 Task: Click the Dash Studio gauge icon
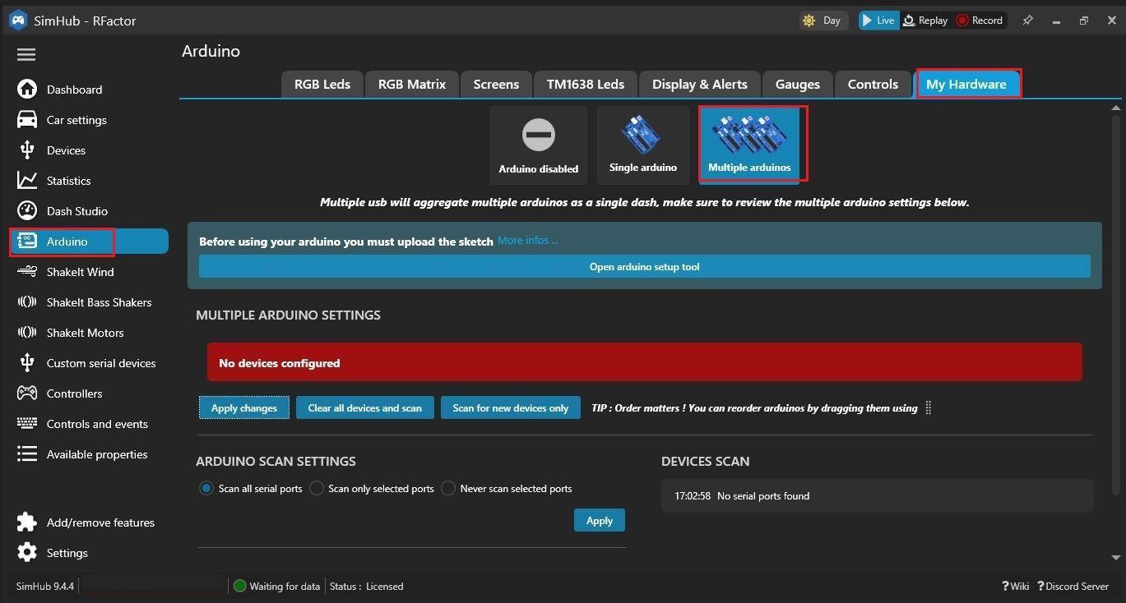pos(27,210)
